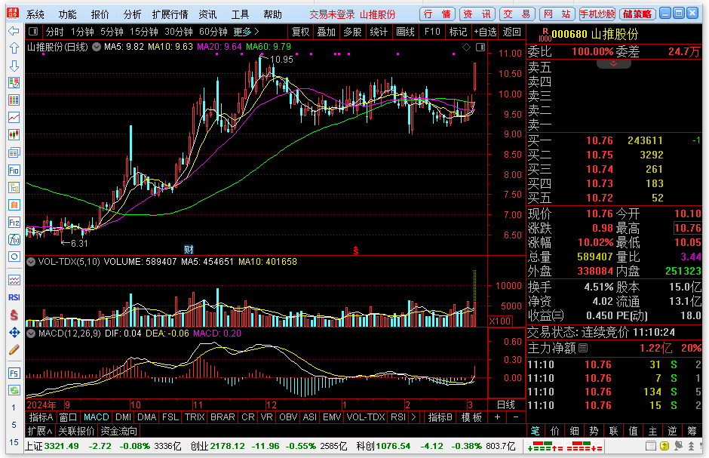709x458 pixels.
Task: Switch to the 5分钟 timeframe tab
Action: (112, 32)
